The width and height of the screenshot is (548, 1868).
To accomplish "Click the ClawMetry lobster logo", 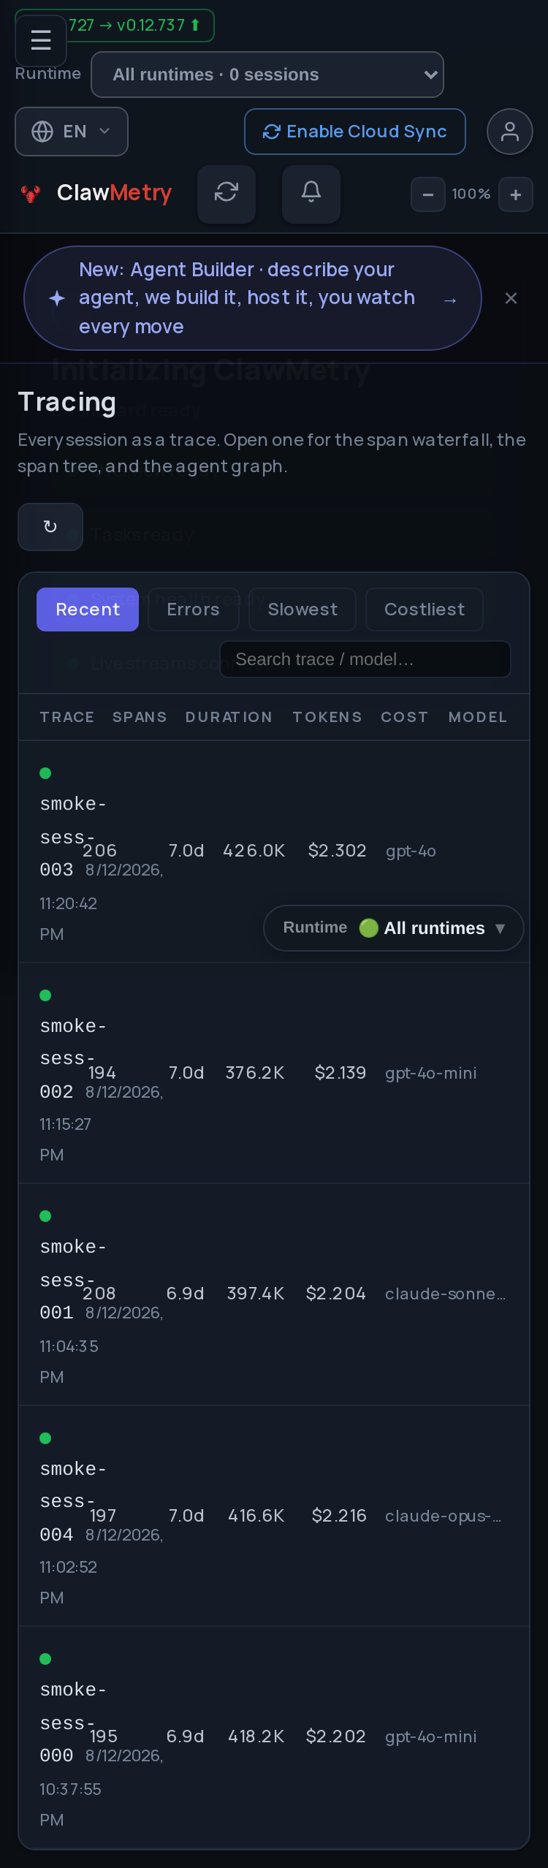I will pyautogui.click(x=31, y=194).
